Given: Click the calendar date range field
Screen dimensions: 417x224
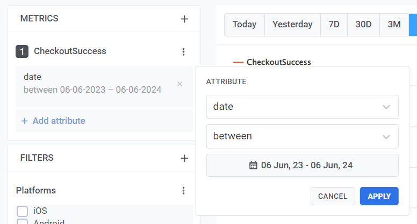Looking at the screenshot, I should [x=302, y=165].
